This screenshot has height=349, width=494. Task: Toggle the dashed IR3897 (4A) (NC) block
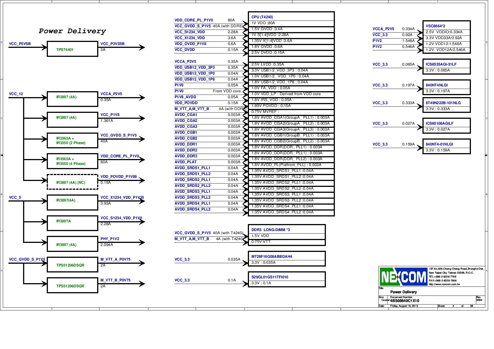tap(72, 182)
